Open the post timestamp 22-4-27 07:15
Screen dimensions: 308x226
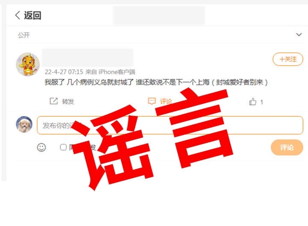64,72
